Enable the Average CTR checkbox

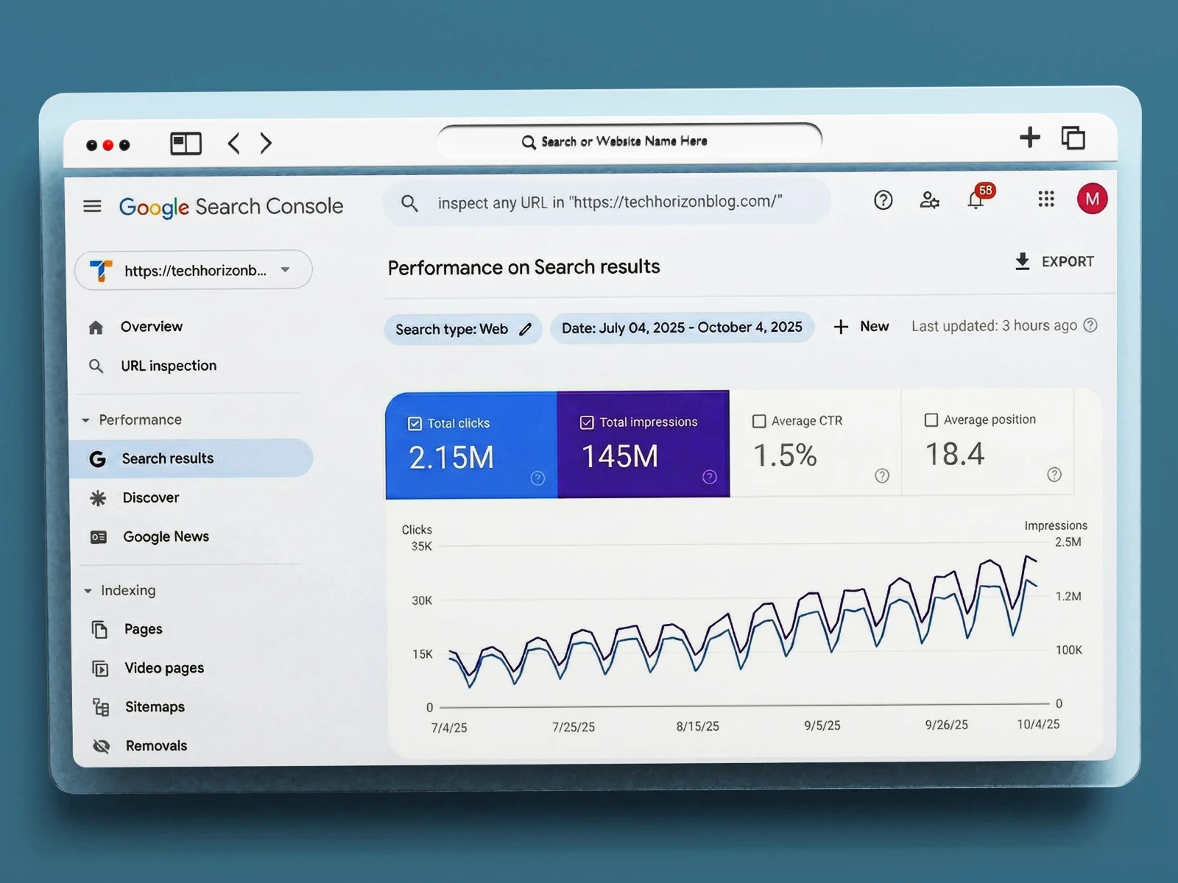point(759,422)
